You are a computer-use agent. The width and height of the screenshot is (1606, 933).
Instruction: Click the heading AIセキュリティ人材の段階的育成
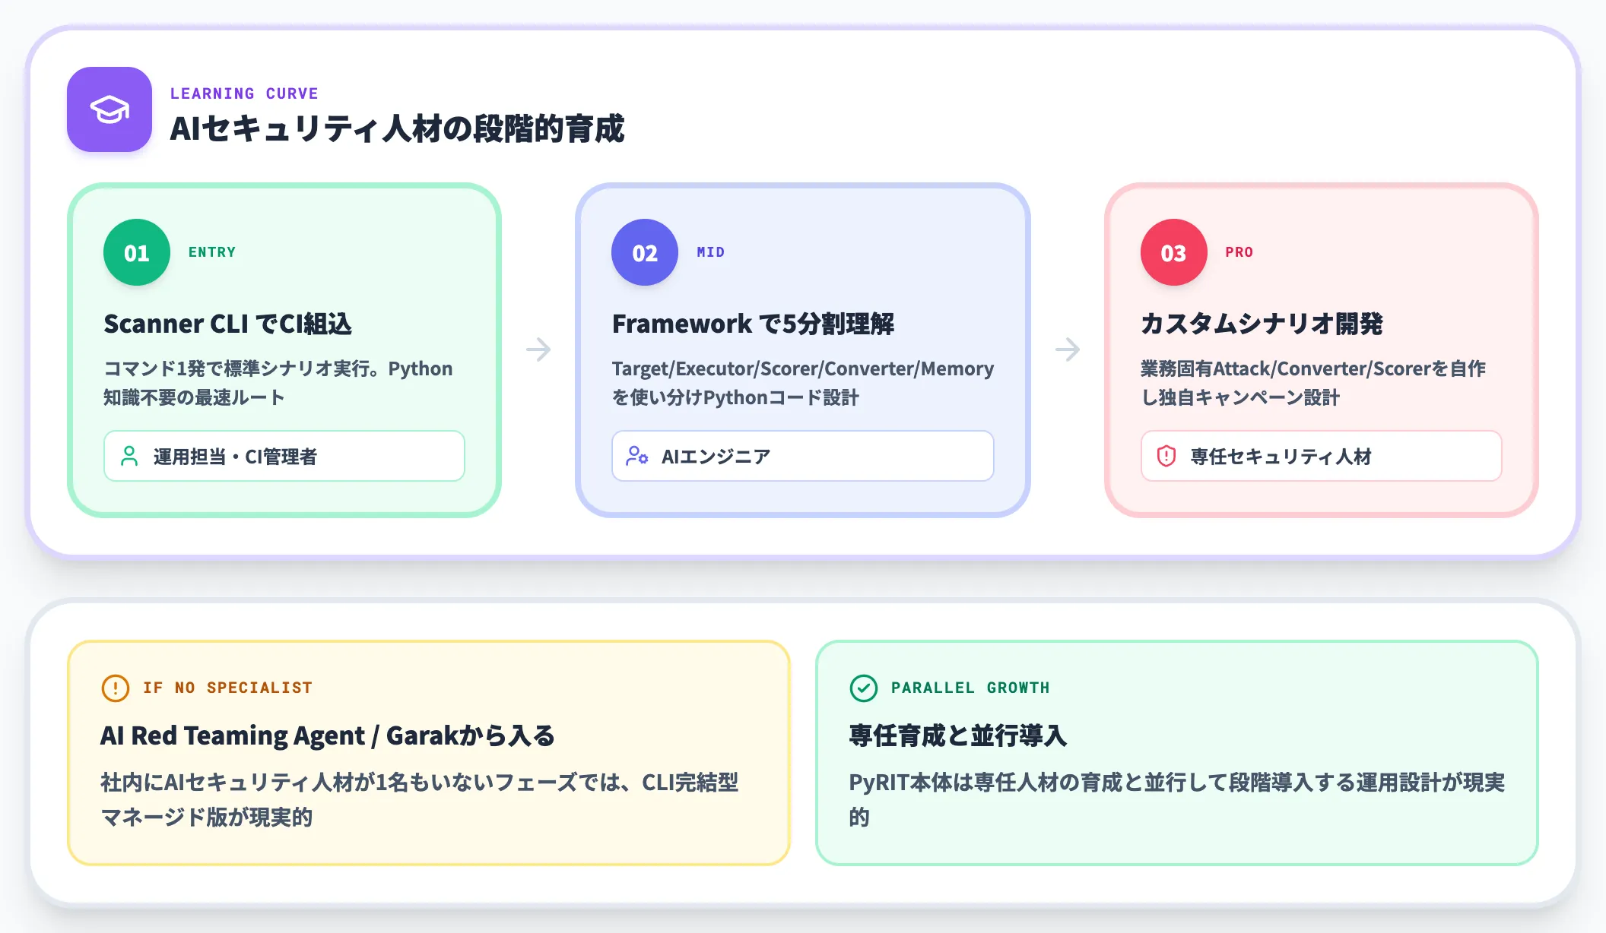click(x=398, y=128)
